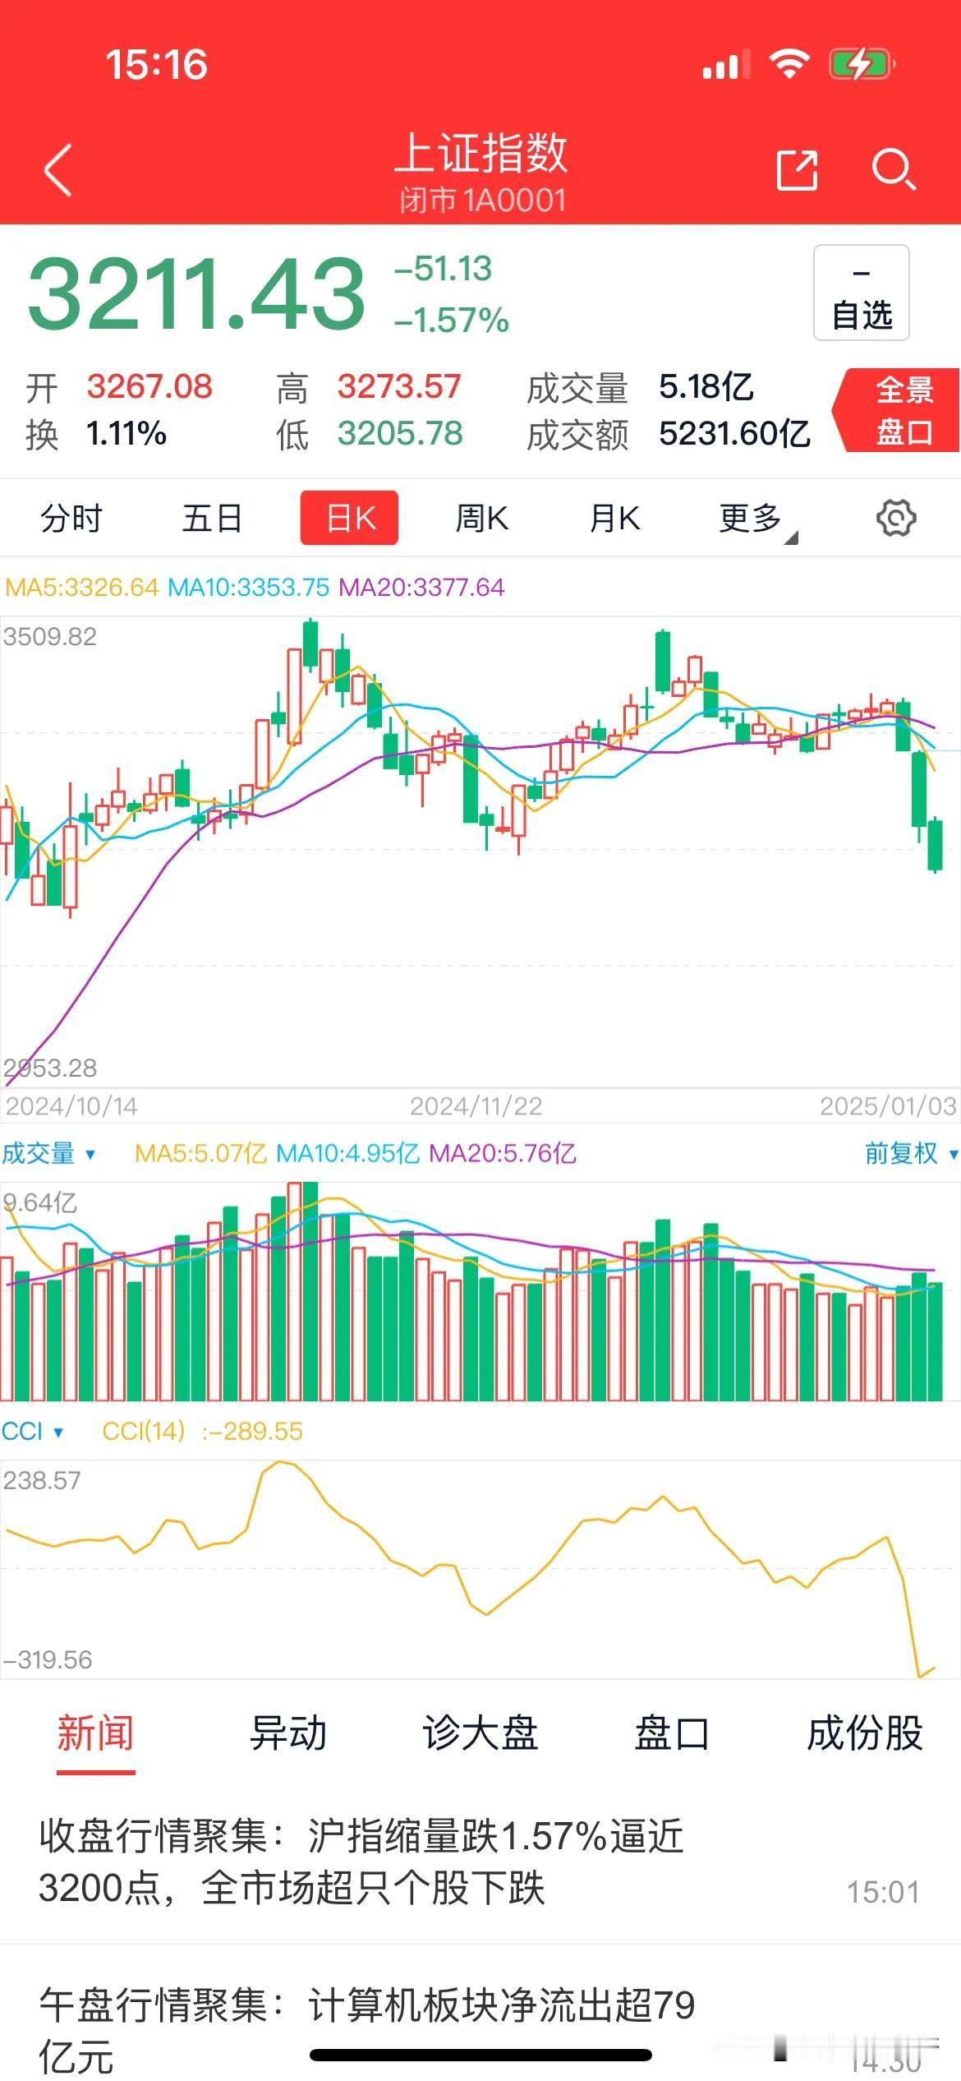Open news 收盘行情聚集 沪指缩量跌1.57%
Image resolution: width=961 pixels, height=2081 pixels.
[x=480, y=1862]
